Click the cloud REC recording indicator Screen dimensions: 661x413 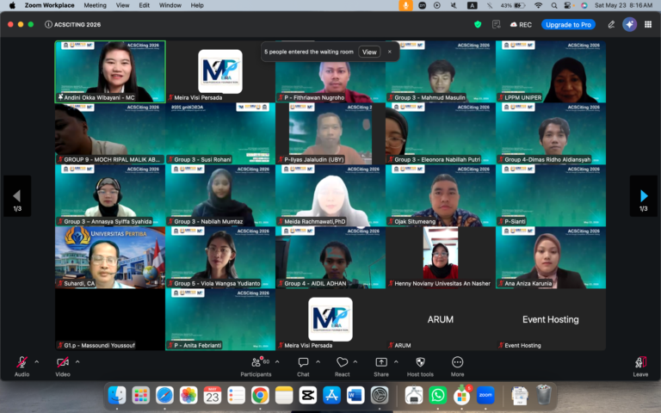tap(521, 24)
